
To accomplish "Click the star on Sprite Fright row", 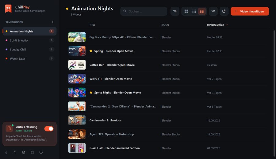I will pyautogui.click(x=91, y=92).
